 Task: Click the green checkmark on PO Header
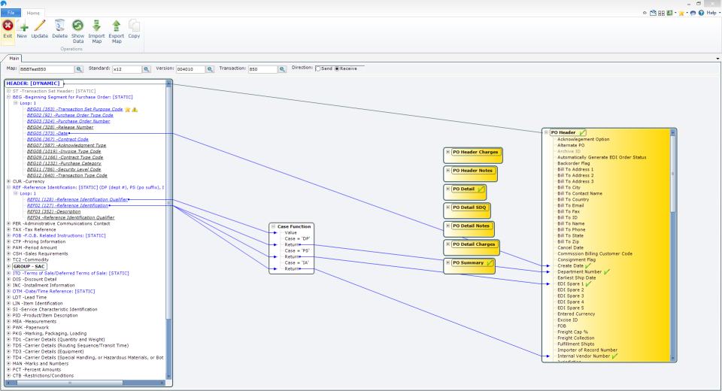pyautogui.click(x=582, y=132)
